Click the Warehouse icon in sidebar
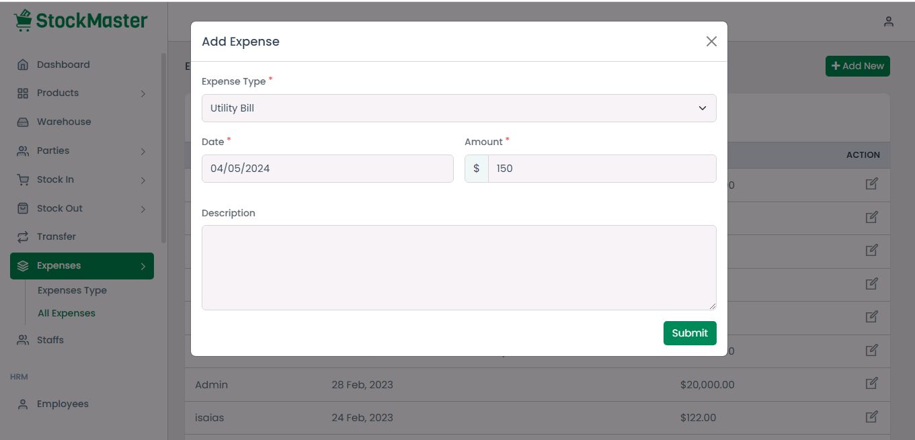 pyautogui.click(x=23, y=122)
